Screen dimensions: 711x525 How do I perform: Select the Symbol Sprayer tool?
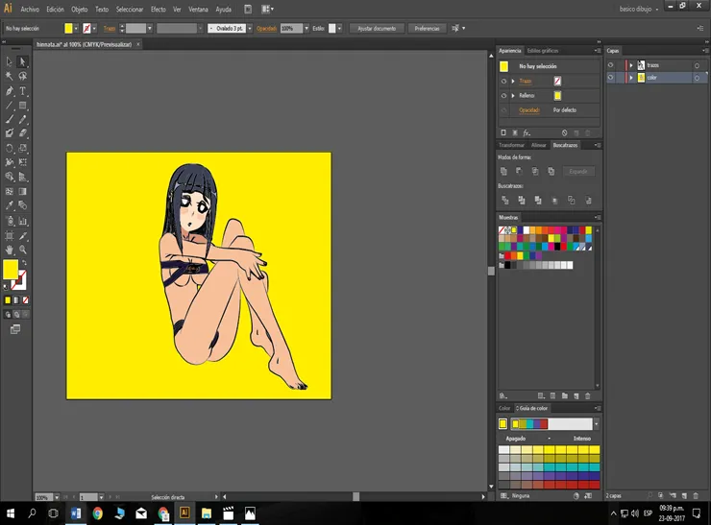[x=9, y=221]
